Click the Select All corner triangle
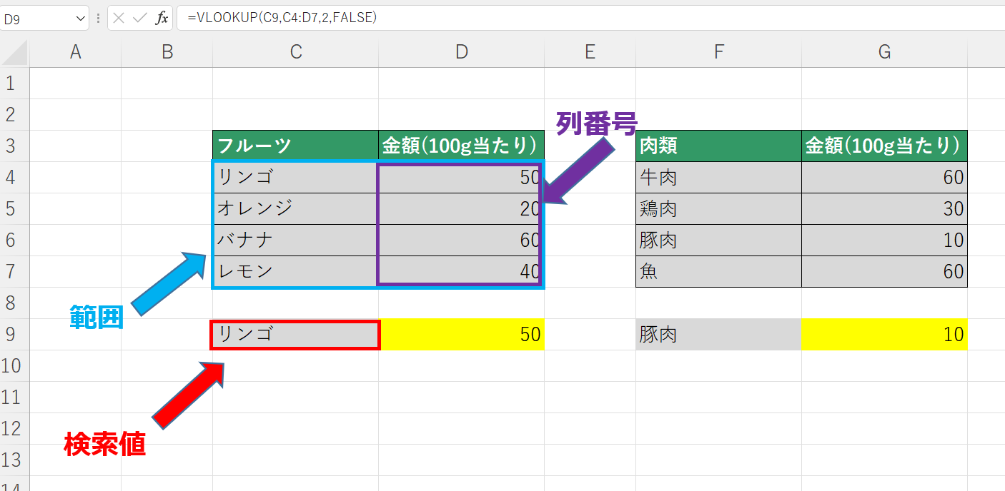Viewport: 1005px width, 491px height. (x=15, y=52)
